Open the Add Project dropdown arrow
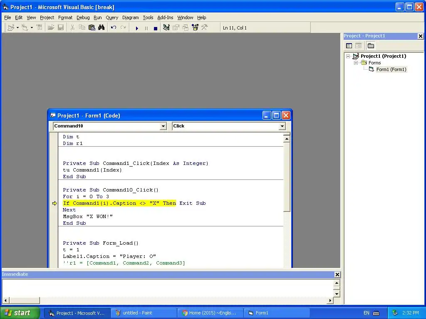This screenshot has height=319, width=426. [x=17, y=28]
